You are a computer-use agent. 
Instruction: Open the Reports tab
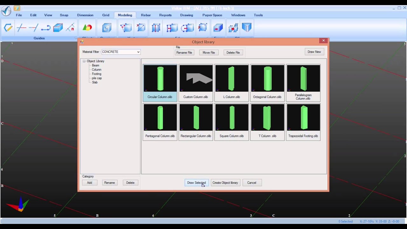165,15
